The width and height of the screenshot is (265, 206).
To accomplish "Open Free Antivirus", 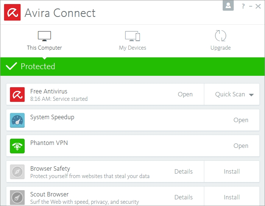I will [x=185, y=95].
